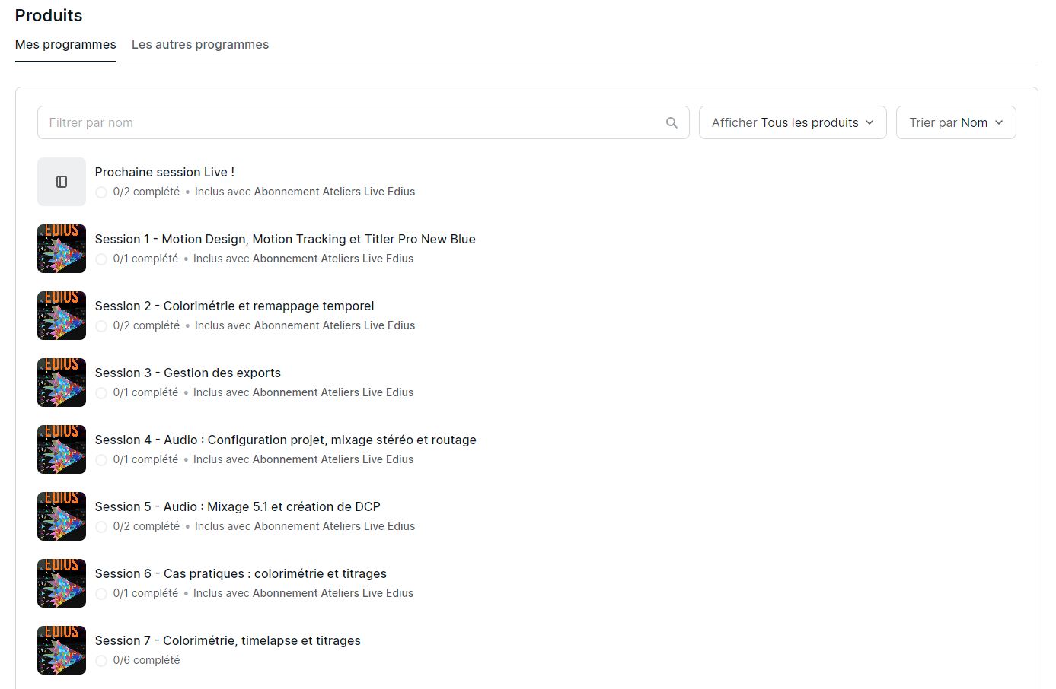Open Session 6 - Cas pratiques link
The width and height of the screenshot is (1056, 689).
[x=241, y=573]
